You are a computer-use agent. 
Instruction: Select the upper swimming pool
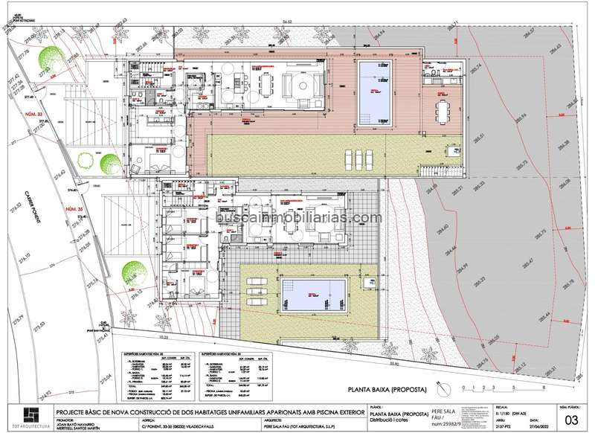click(375, 92)
